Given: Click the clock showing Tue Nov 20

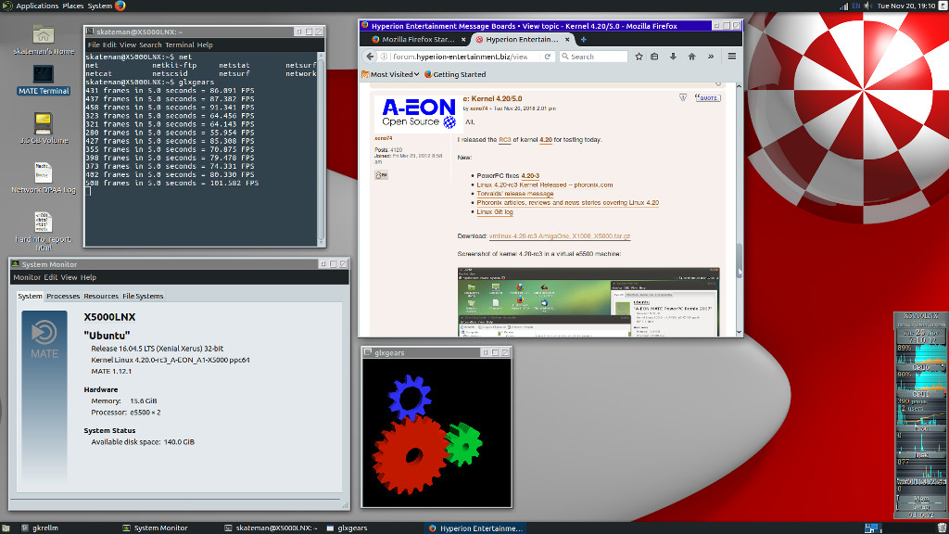Looking at the screenshot, I should 906,6.
